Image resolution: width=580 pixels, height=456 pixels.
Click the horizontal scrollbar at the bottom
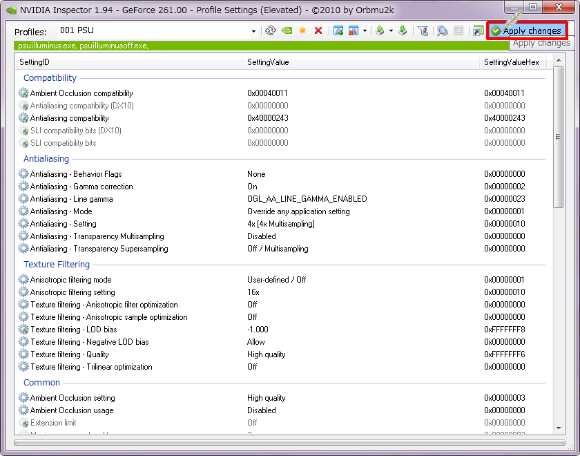[x=289, y=443]
